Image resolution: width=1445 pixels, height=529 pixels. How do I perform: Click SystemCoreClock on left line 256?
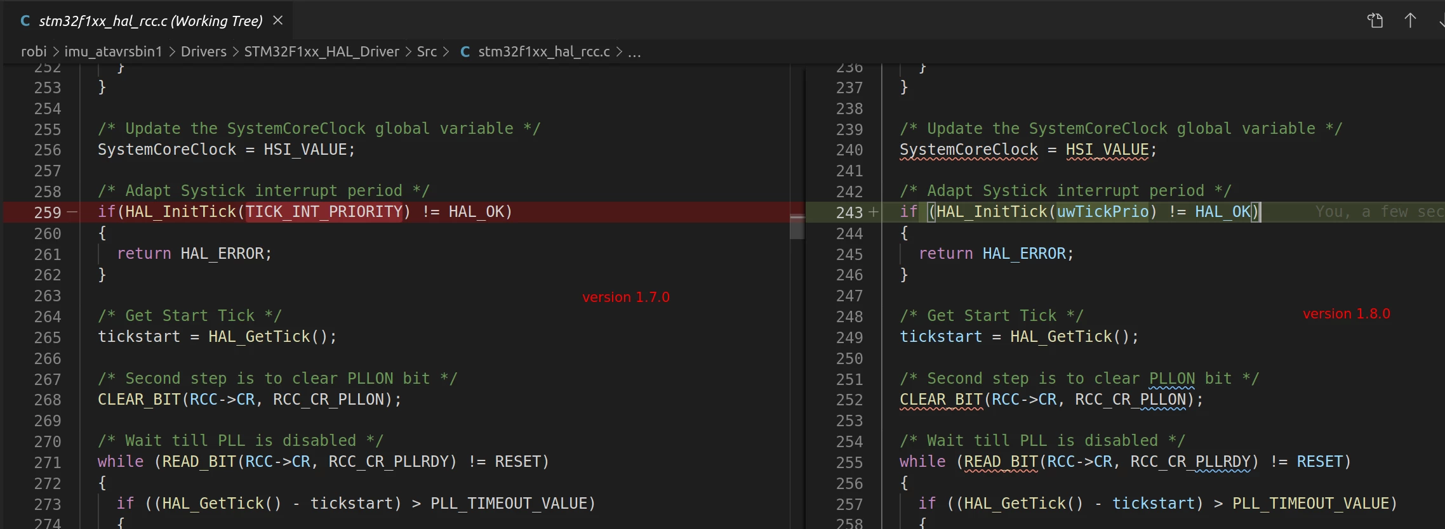[x=167, y=150]
